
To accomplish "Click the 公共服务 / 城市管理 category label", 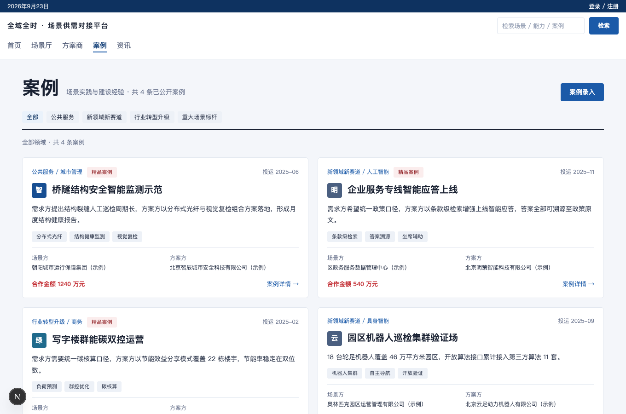I will 57,172.
